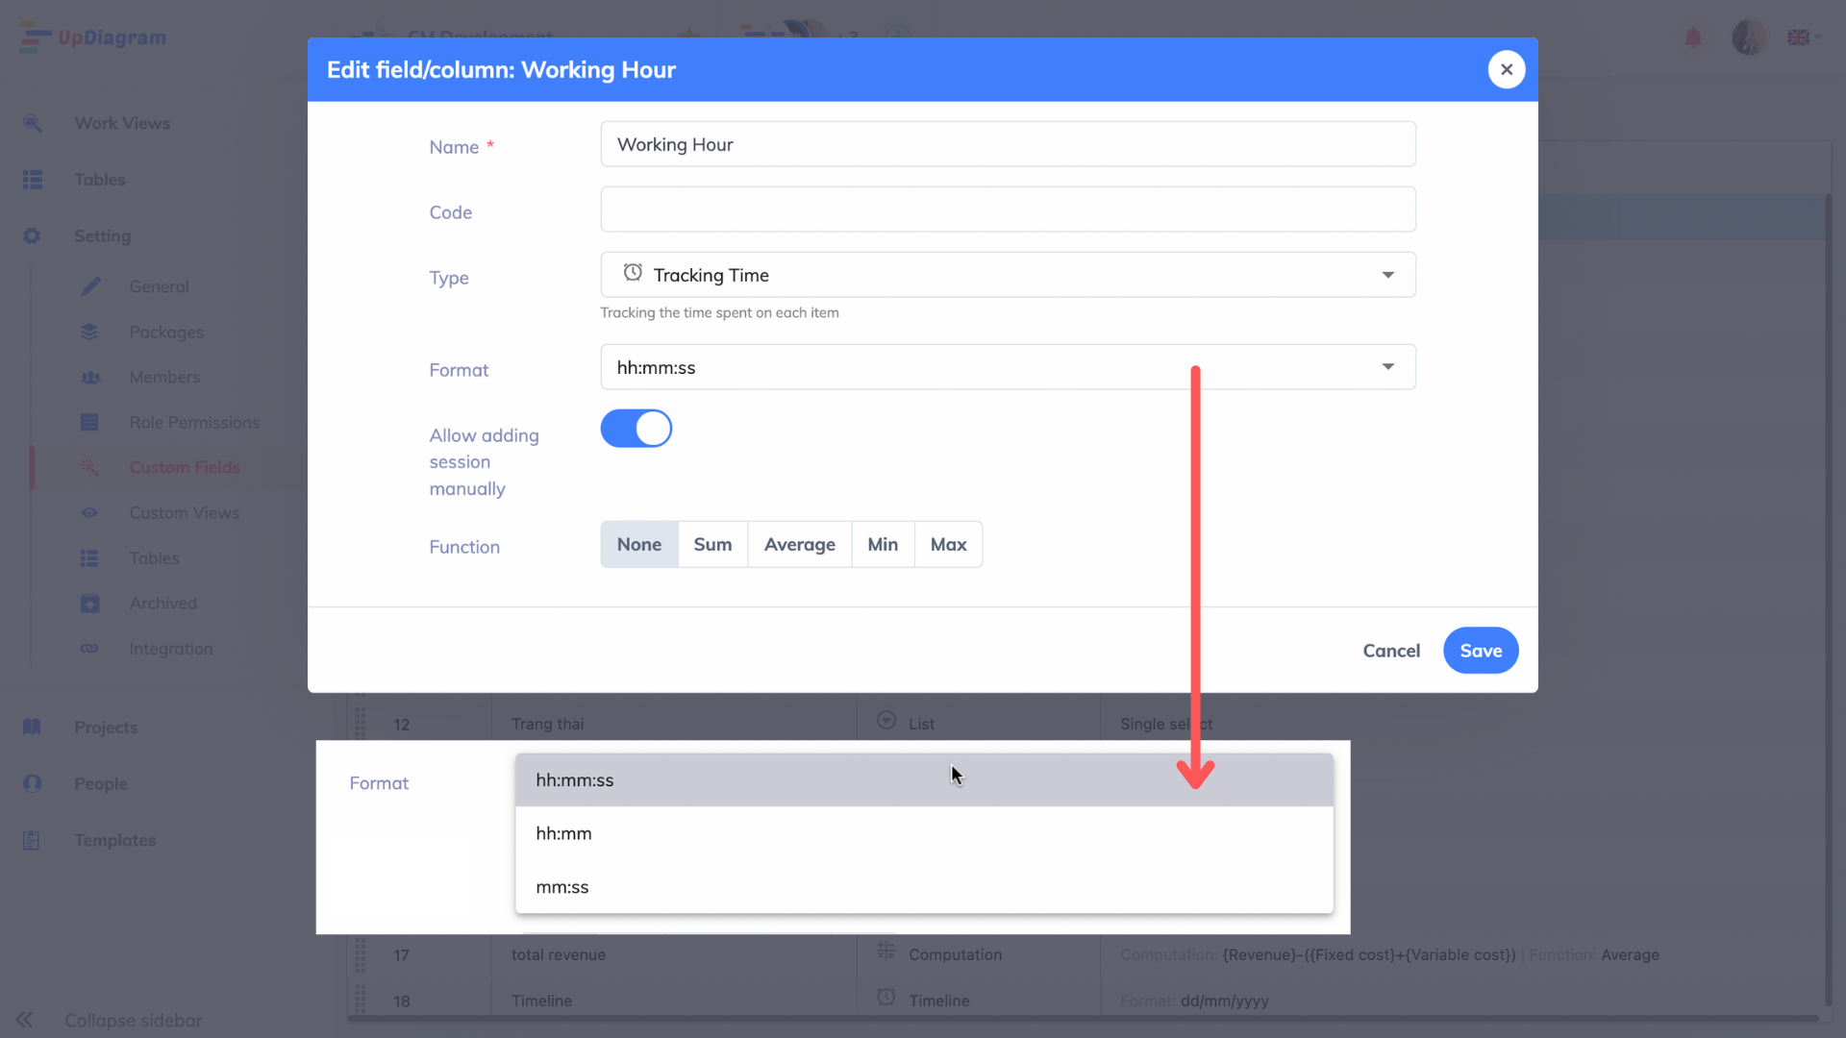
Task: Click the General pencil icon
Action: pyautogui.click(x=89, y=286)
